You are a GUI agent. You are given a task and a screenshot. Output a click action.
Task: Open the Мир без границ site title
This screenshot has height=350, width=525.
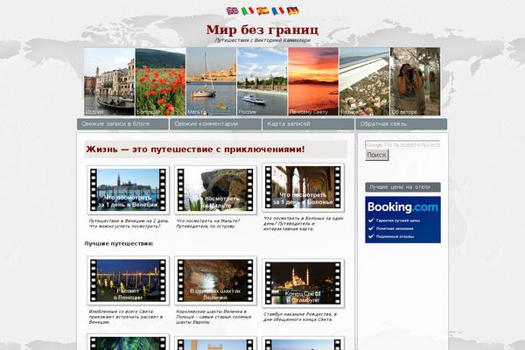coord(262,30)
